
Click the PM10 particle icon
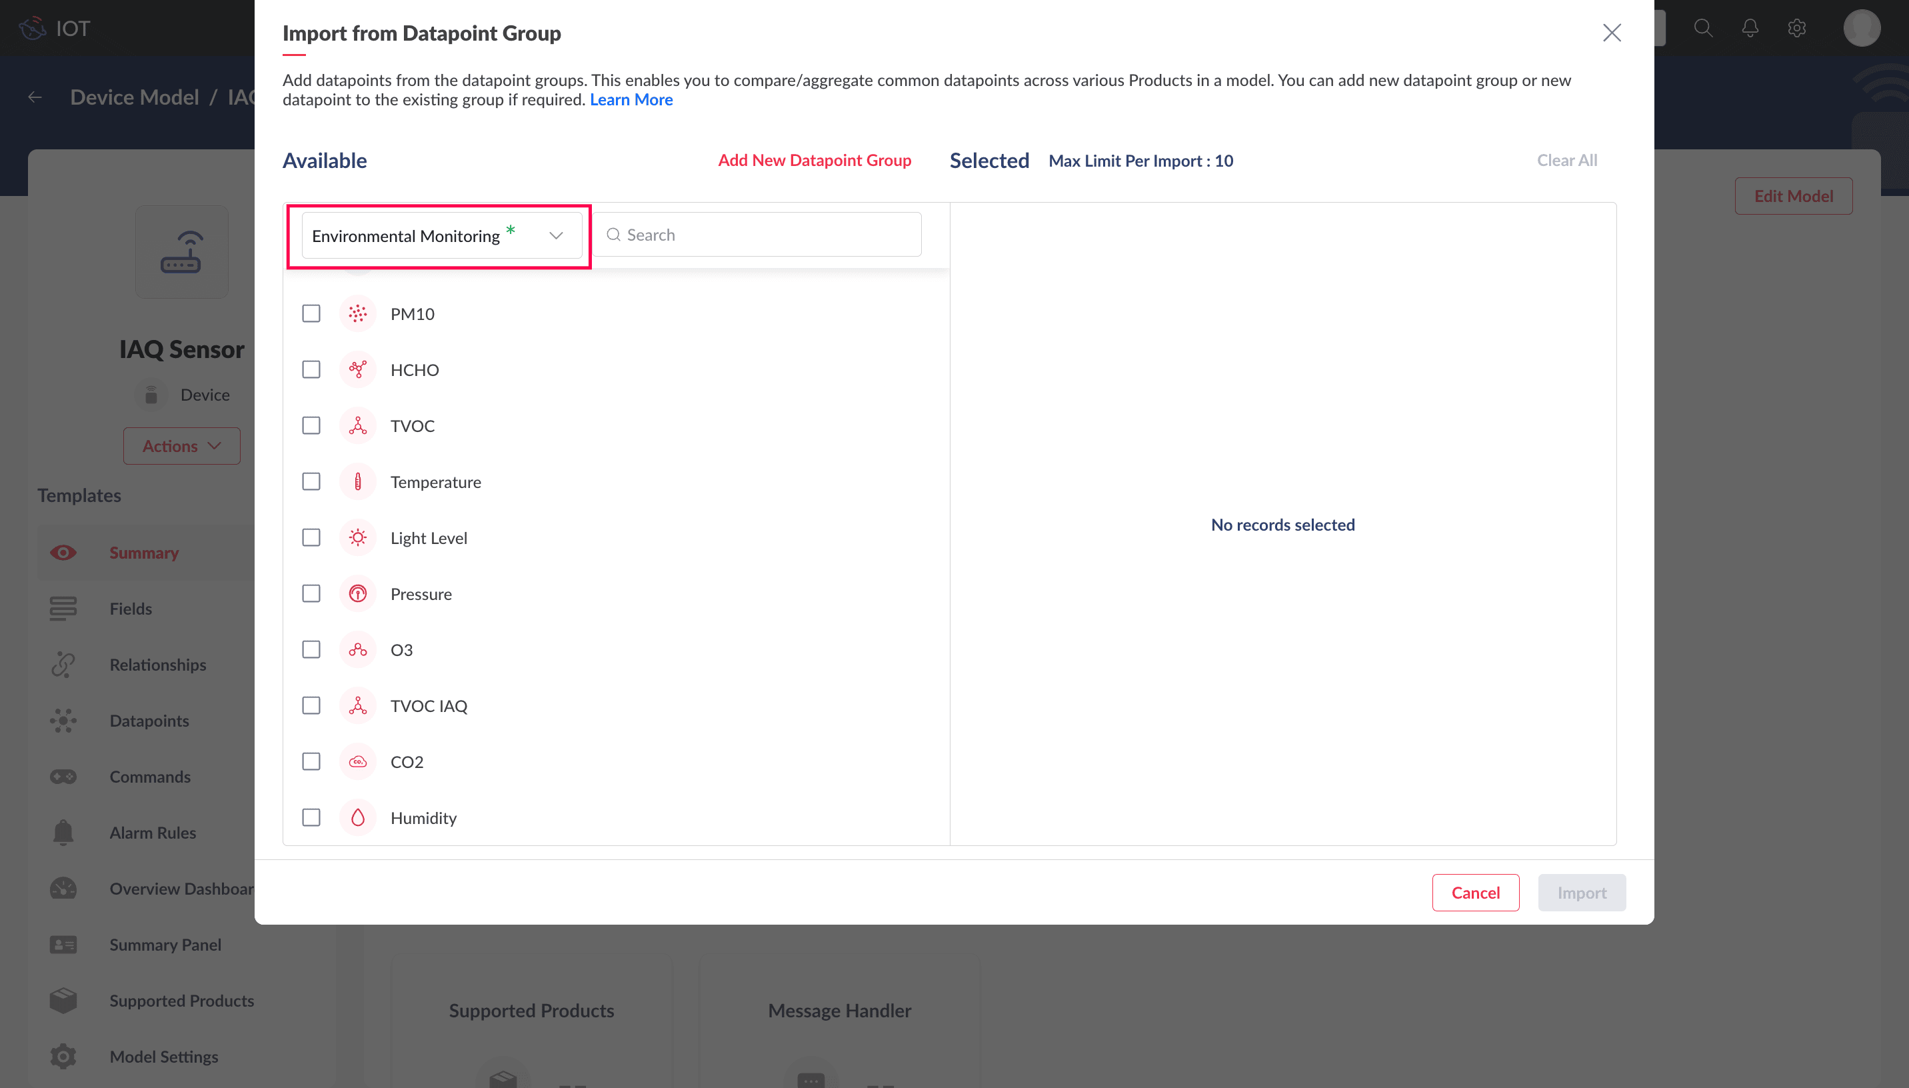(x=358, y=314)
